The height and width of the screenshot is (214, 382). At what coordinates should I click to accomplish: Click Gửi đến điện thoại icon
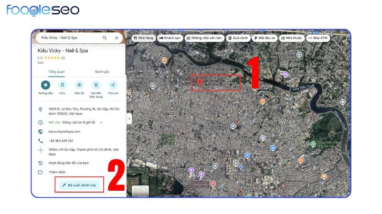pyautogui.click(x=96, y=85)
